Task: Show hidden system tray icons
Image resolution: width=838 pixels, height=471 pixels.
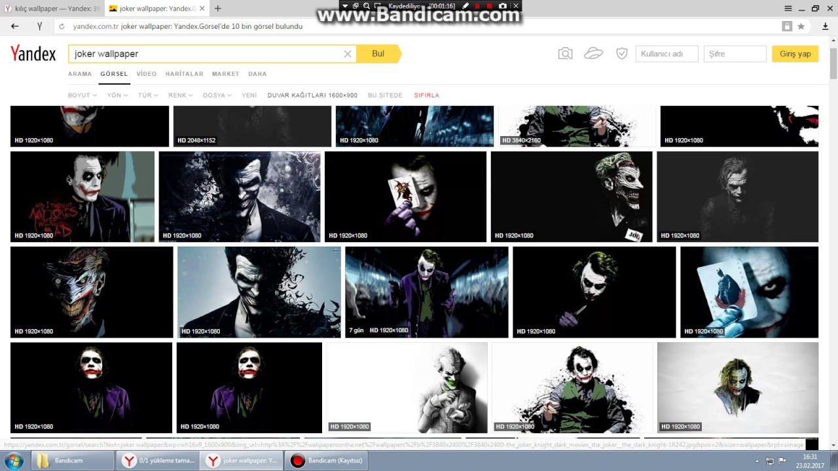Action: click(x=758, y=461)
